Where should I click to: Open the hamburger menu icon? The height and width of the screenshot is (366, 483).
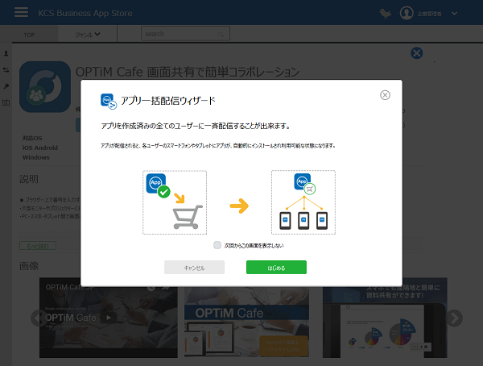[x=21, y=12]
